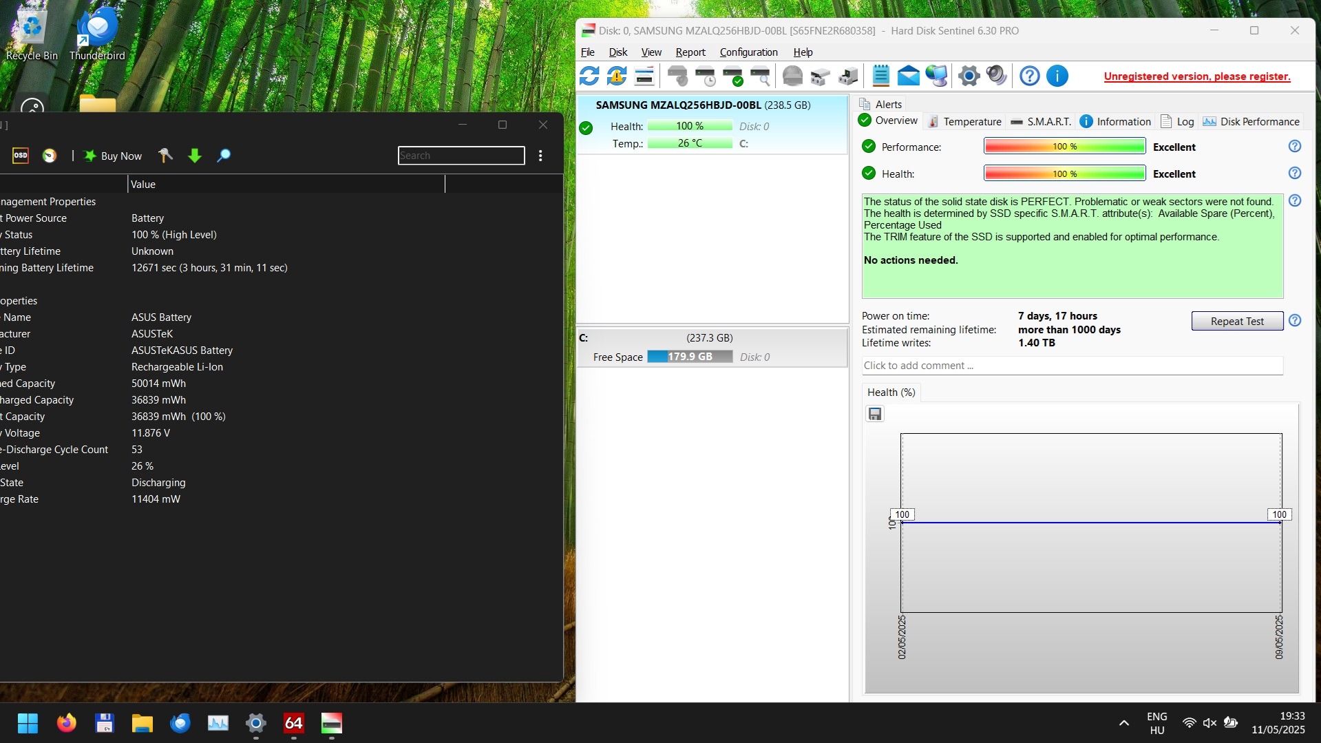Image resolution: width=1321 pixels, height=743 pixels.
Task: Switch to the S.M.A.R.T. tab
Action: pos(1040,122)
